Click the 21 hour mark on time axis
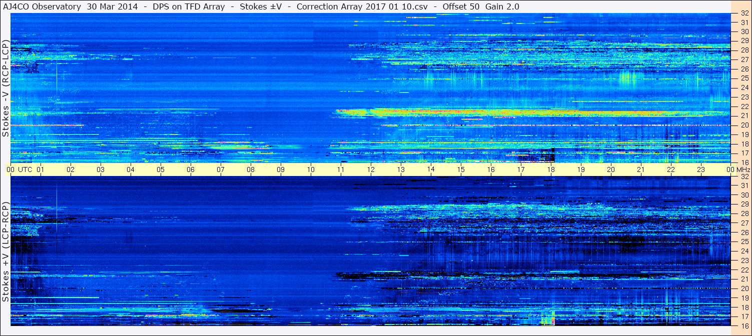The width and height of the screenshot is (752, 336). tap(641, 169)
